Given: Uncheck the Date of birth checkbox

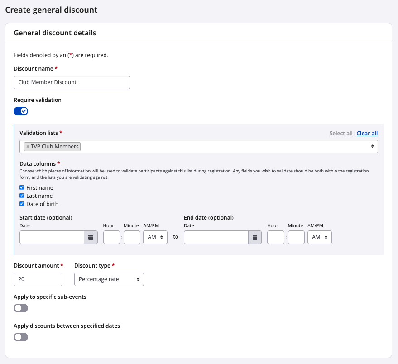Looking at the screenshot, I should pos(22,204).
